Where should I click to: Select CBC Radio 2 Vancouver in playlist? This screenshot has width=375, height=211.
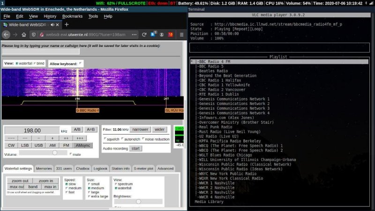(221, 90)
